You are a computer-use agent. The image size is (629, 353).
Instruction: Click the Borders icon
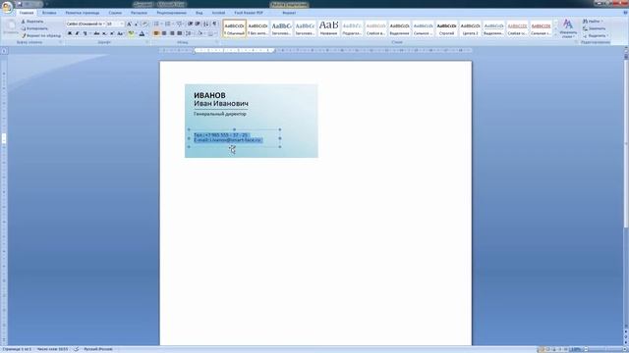[x=211, y=33]
